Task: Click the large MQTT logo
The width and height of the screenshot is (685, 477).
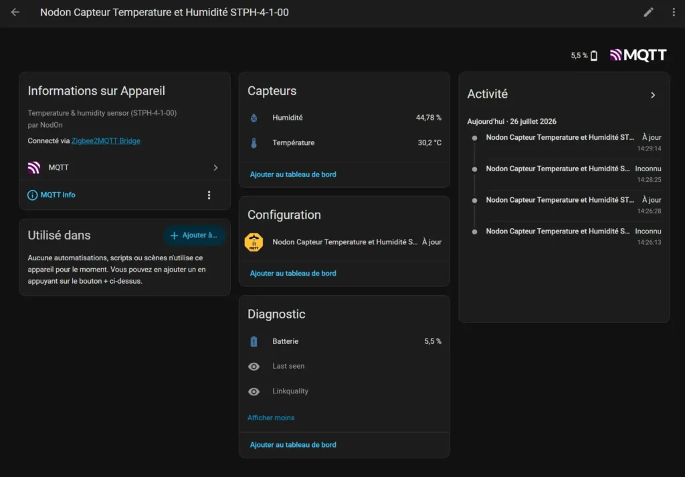Action: point(638,55)
